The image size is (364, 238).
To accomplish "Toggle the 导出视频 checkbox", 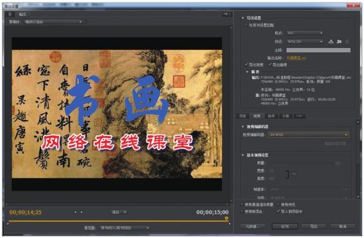I will [246, 64].
